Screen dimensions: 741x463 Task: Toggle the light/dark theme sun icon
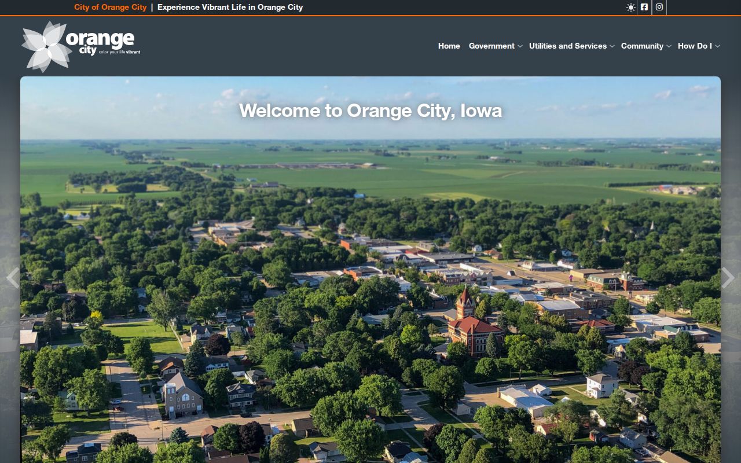click(x=630, y=8)
